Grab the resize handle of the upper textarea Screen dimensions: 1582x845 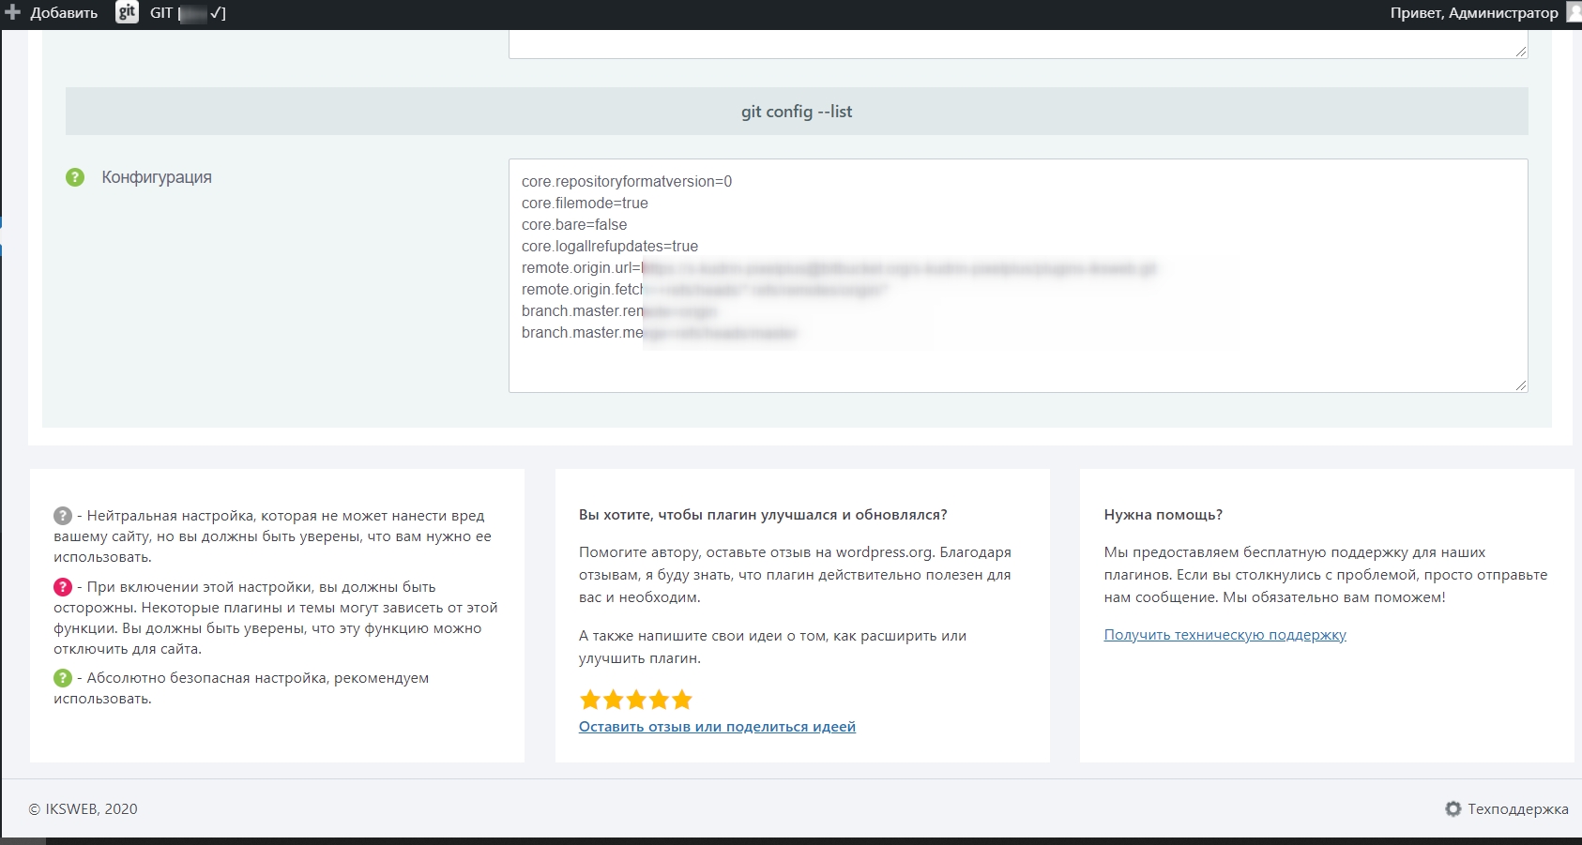1521,52
